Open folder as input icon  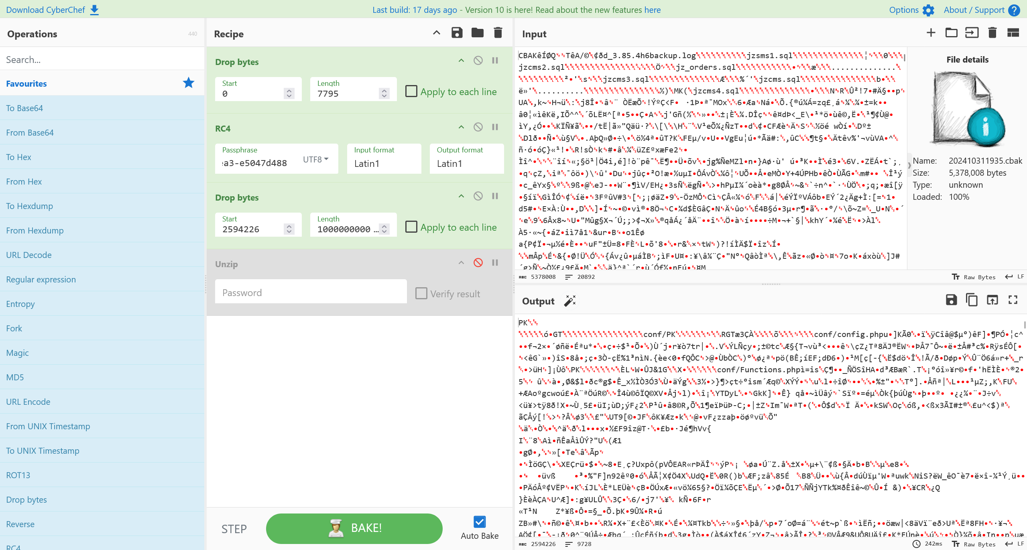click(x=951, y=33)
